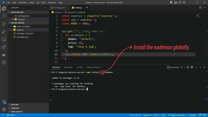Open remote window button in status bar
The width and height of the screenshot is (208, 117).
click(3, 115)
